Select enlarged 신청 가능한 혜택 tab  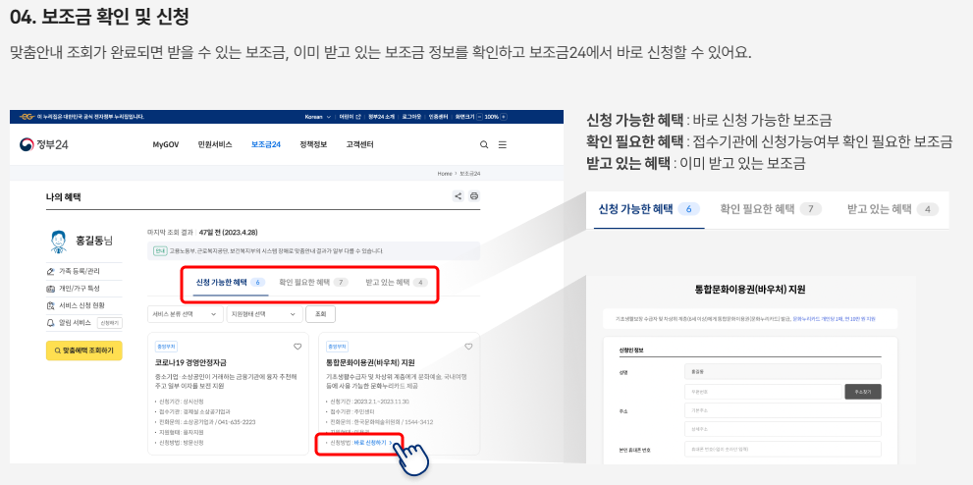pyautogui.click(x=648, y=209)
